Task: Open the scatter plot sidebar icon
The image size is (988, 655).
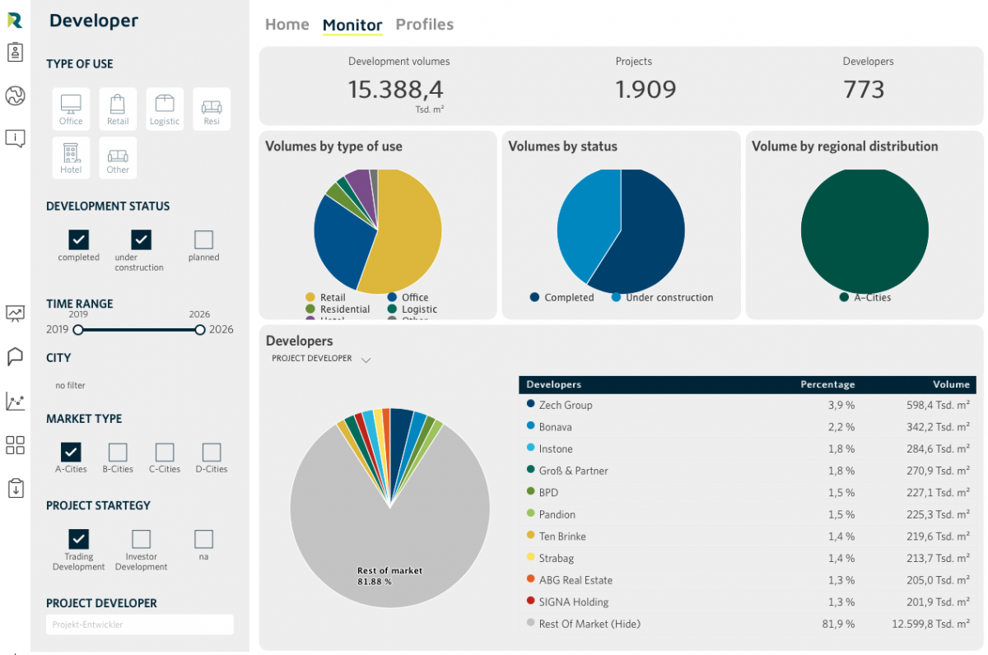Action: pos(15,401)
